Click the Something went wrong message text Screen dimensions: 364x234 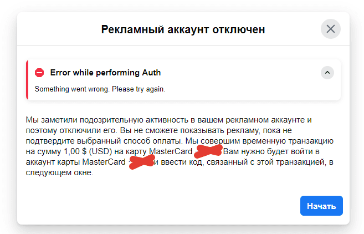pos(100,89)
